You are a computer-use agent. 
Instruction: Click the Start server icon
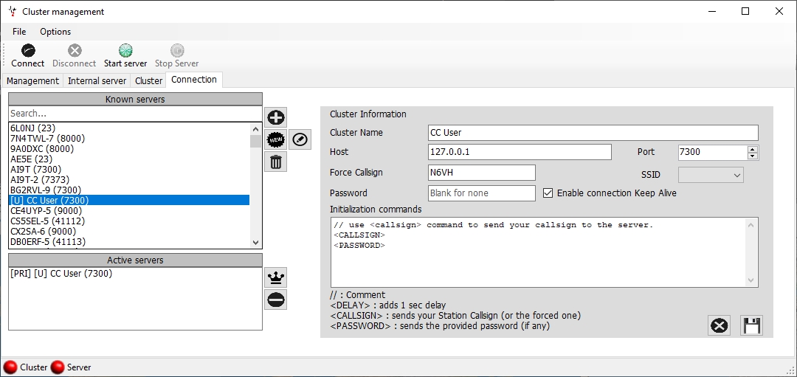(x=125, y=50)
